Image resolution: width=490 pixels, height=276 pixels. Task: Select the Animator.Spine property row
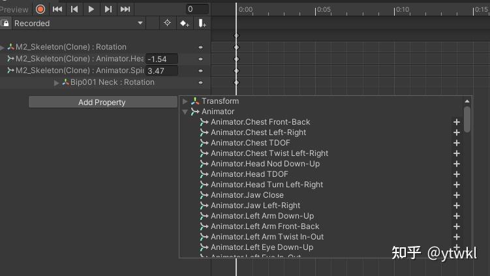[x=104, y=70]
